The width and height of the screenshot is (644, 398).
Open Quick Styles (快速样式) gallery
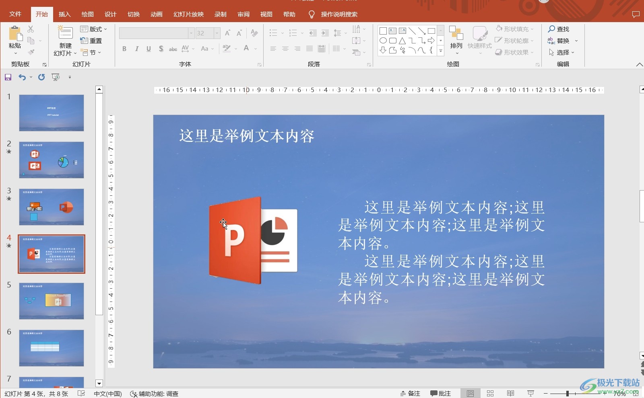(480, 40)
